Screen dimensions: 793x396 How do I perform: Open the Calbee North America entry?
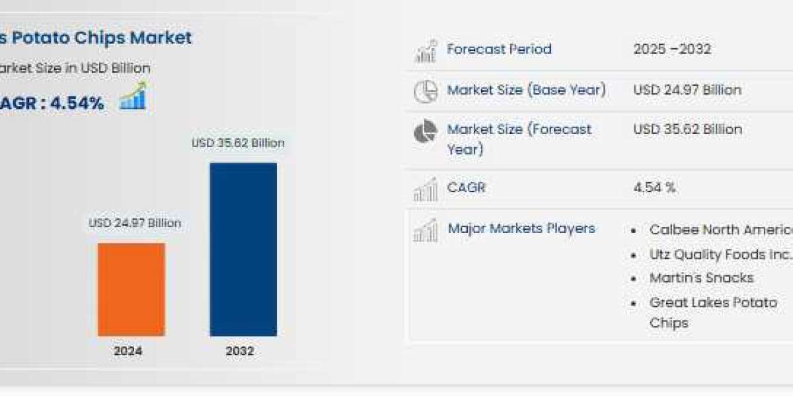click(x=720, y=230)
